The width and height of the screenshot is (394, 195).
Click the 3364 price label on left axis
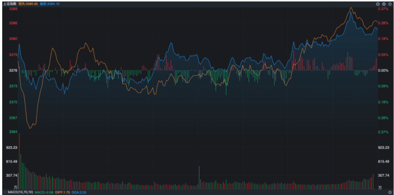click(x=13, y=132)
